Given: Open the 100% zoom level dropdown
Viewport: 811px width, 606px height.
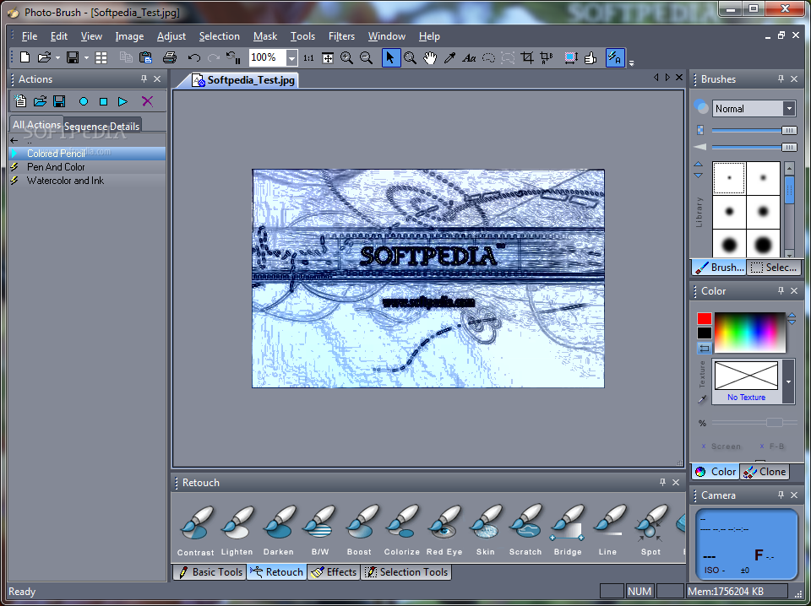Looking at the screenshot, I should (x=291, y=58).
